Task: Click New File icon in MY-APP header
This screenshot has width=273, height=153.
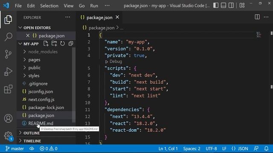Action: click(46, 43)
